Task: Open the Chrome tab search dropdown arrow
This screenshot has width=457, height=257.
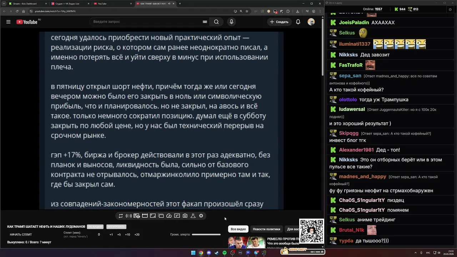Action: (4, 4)
